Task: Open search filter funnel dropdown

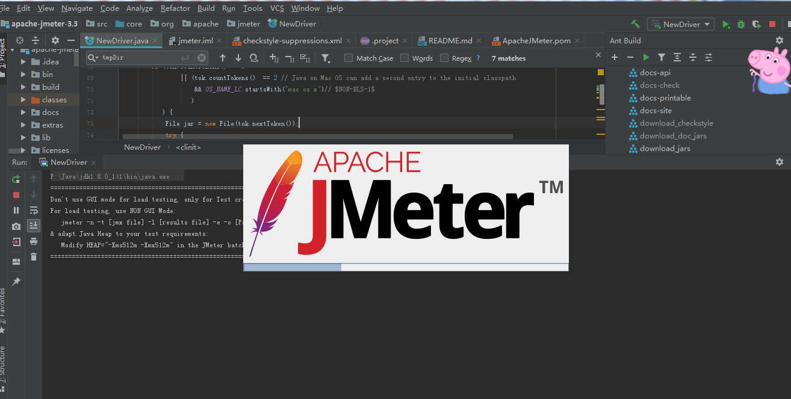Action: 326,58
